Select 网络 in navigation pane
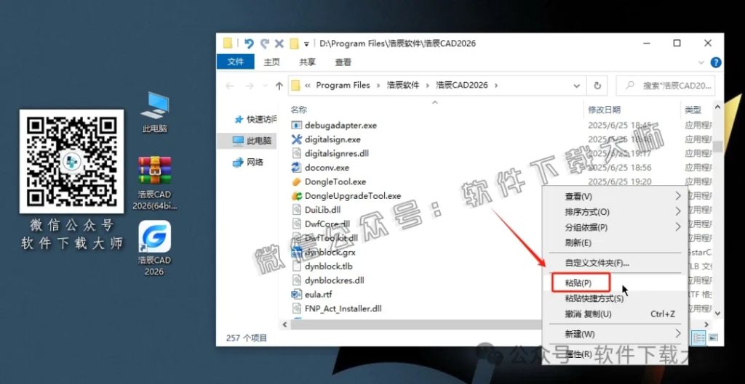 pyautogui.click(x=249, y=162)
